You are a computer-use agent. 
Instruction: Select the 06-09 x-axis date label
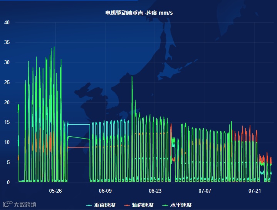coord(105,191)
